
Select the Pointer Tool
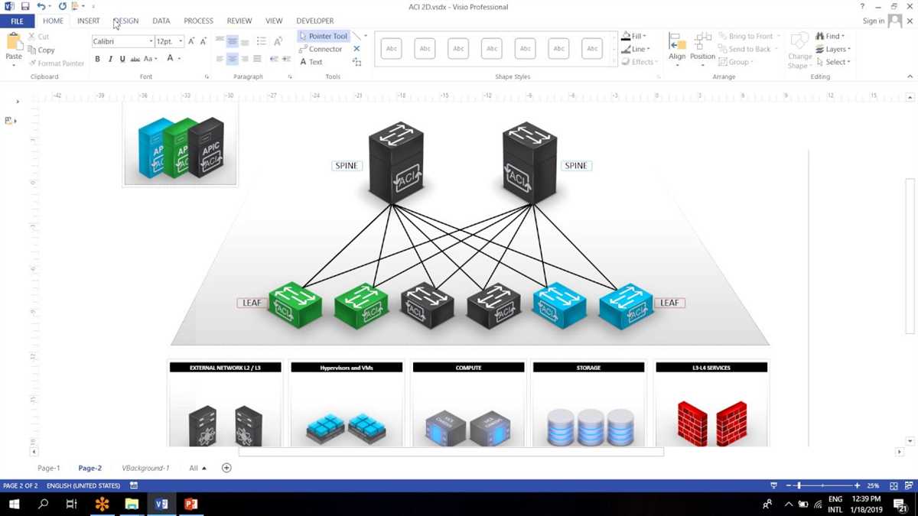pyautogui.click(x=323, y=35)
